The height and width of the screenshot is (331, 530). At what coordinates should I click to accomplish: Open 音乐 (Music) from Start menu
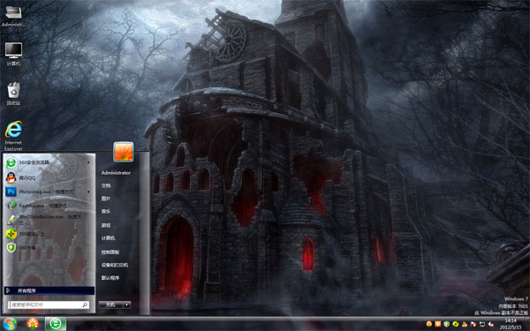[x=106, y=212]
